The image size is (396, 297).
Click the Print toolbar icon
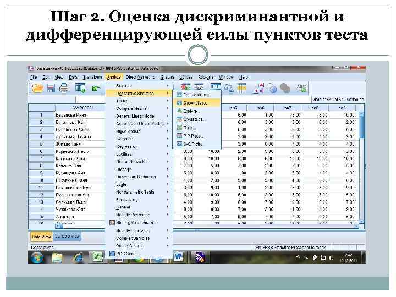pos(63,88)
